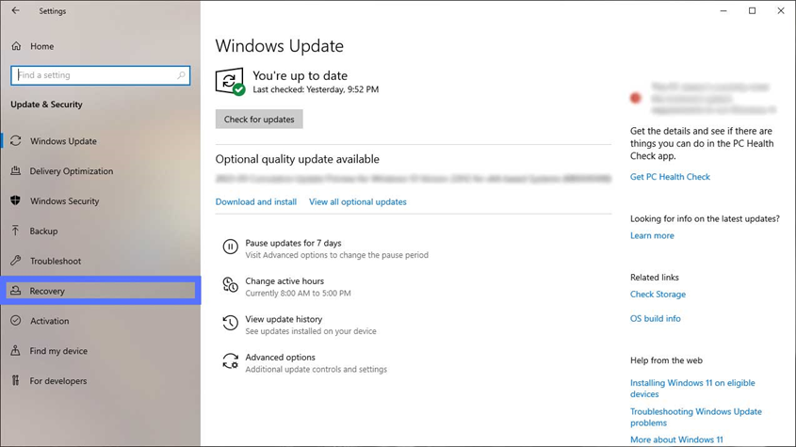Image resolution: width=796 pixels, height=447 pixels.
Task: Click the active hours clock icon
Action: [230, 285]
